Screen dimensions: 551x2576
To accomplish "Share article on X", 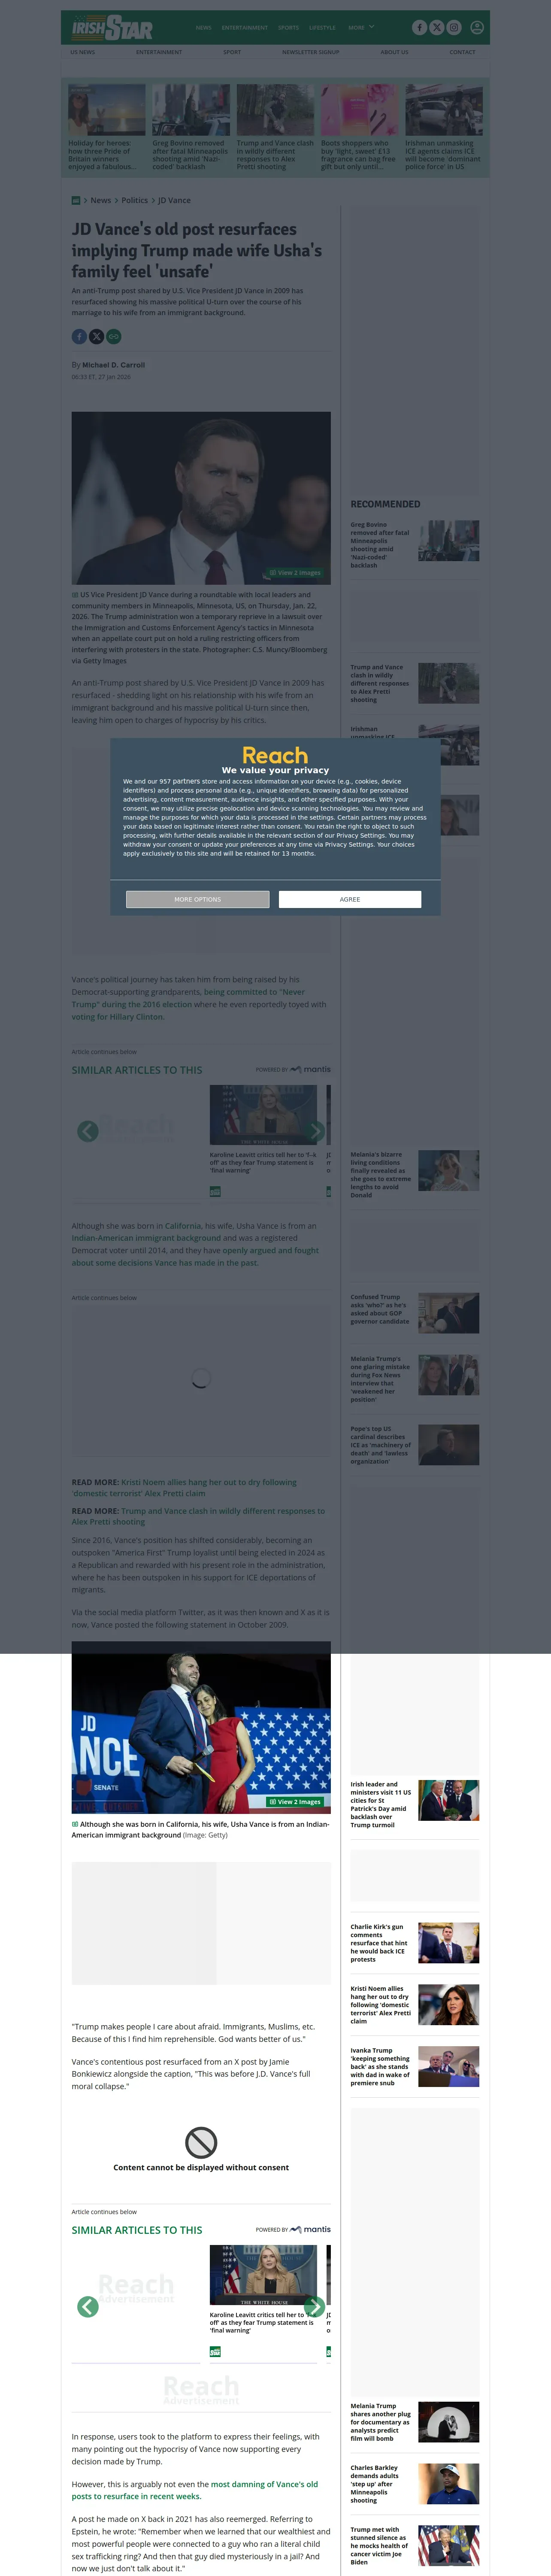I will pyautogui.click(x=96, y=336).
